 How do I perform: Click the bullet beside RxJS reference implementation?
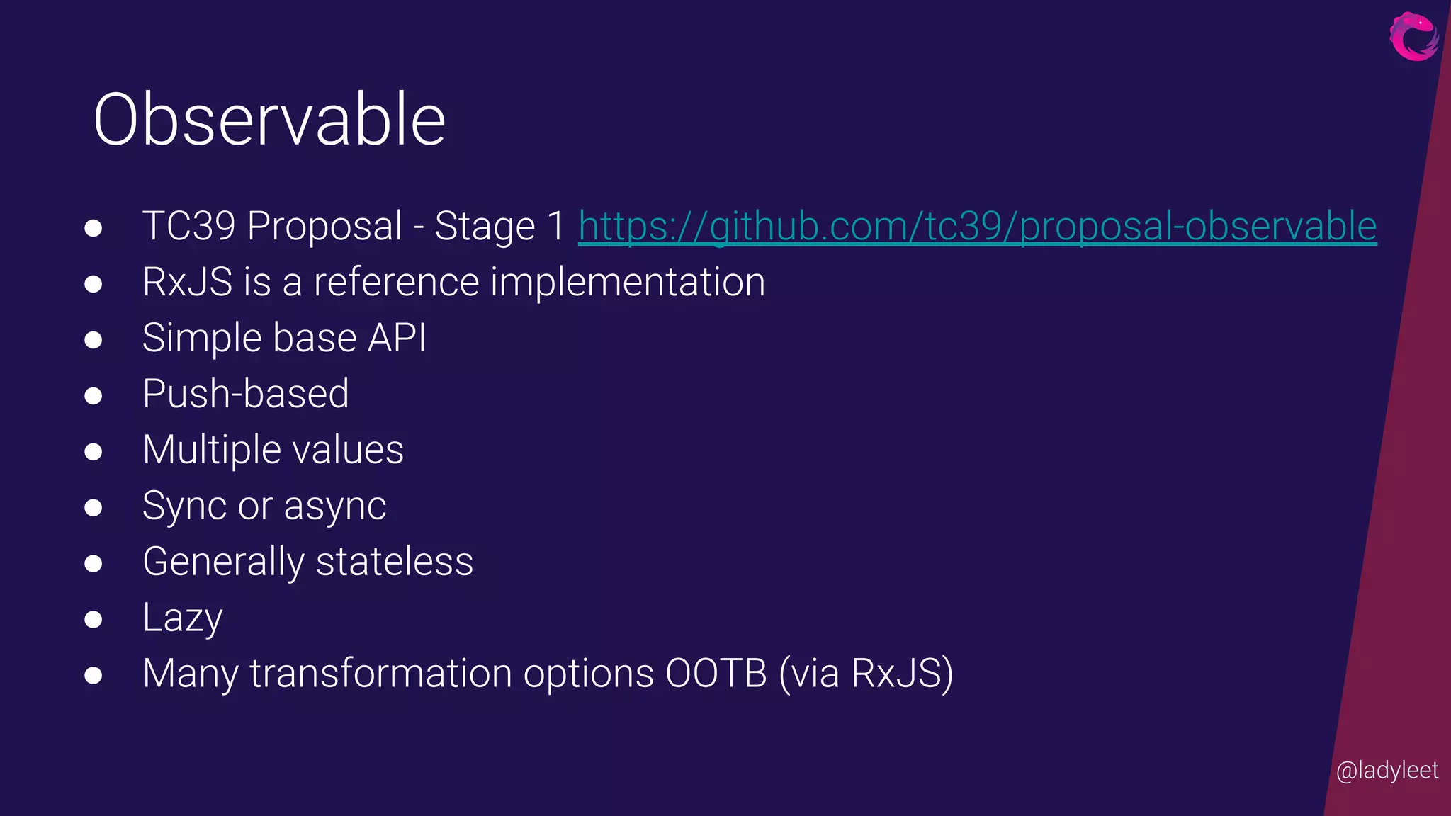tap(93, 284)
